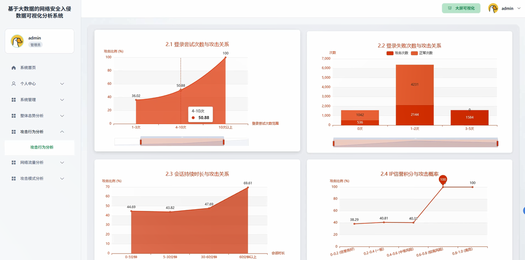Click the admin username in the header
Viewport: 525px width, 260px height.
[x=507, y=8]
